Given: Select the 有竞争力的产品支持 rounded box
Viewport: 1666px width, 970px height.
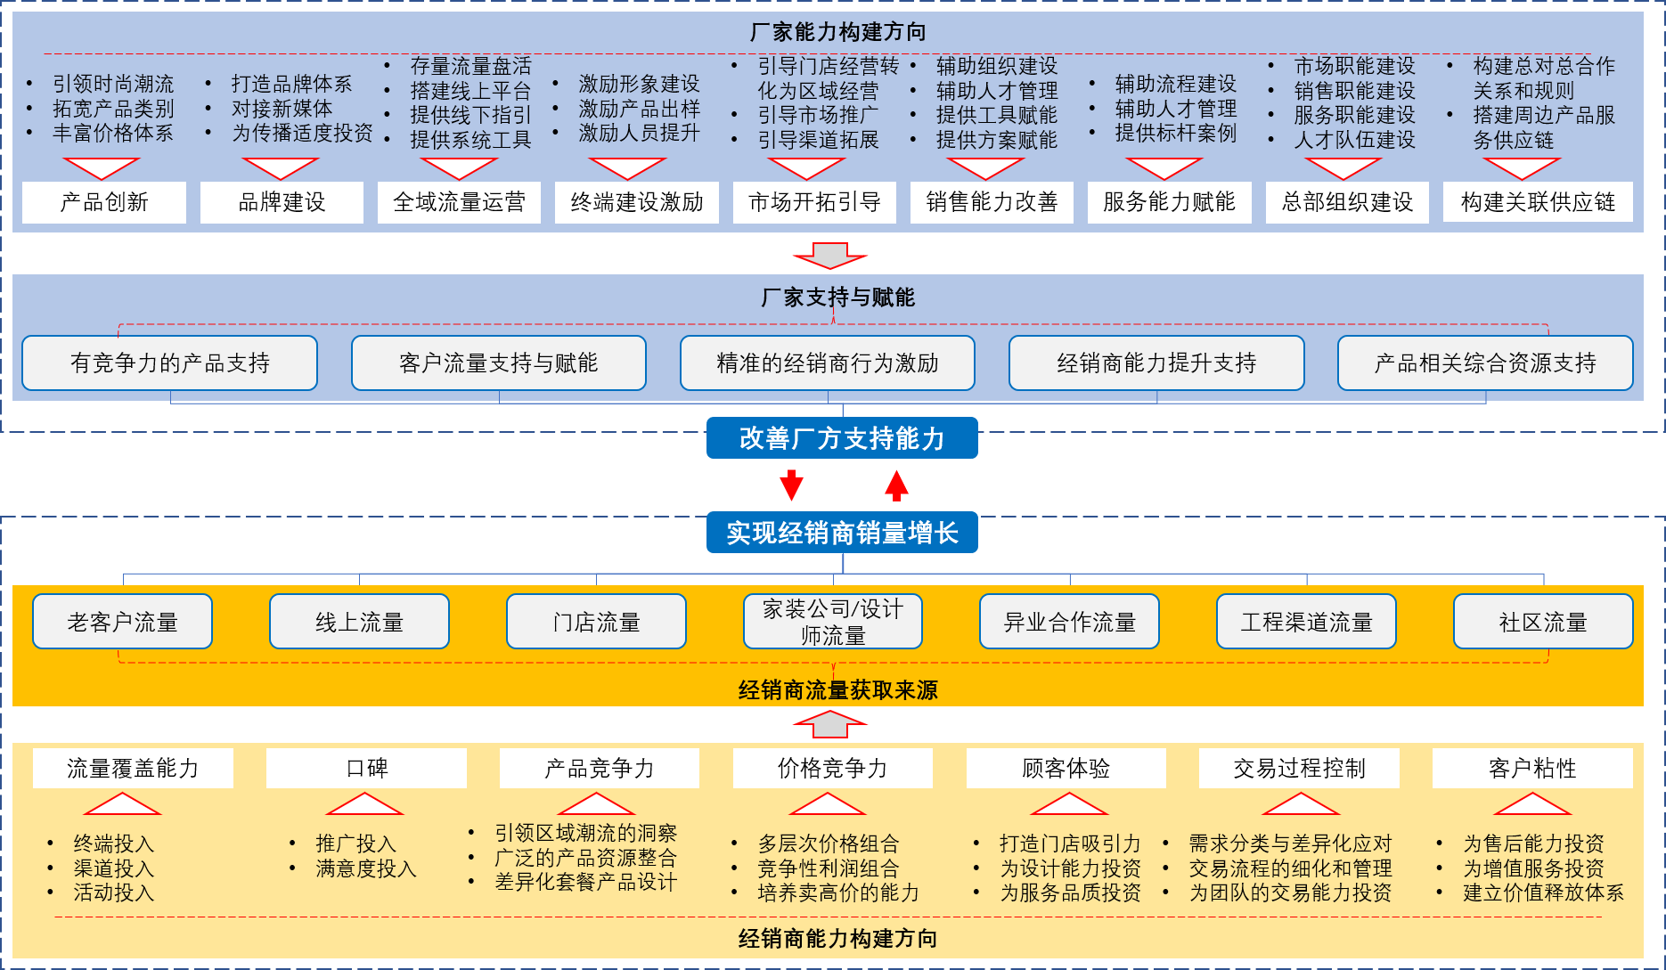Looking at the screenshot, I should tap(169, 363).
